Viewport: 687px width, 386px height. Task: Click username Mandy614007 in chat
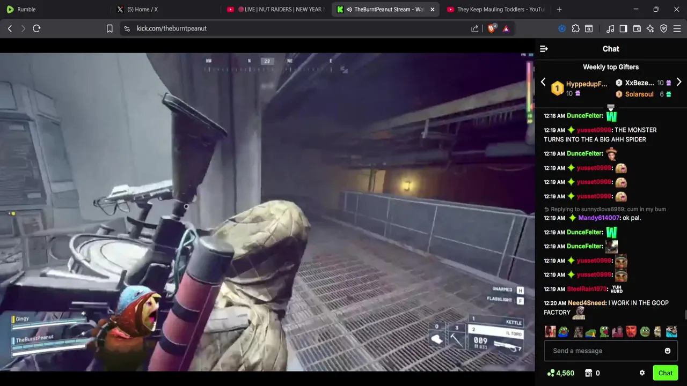pyautogui.click(x=598, y=218)
